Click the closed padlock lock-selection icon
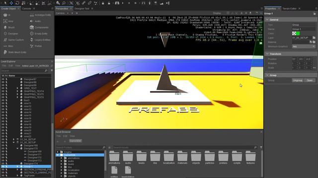This screenshot has height=178, width=318. click(103, 3)
